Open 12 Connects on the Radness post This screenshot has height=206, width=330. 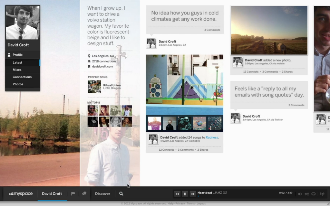point(166,150)
